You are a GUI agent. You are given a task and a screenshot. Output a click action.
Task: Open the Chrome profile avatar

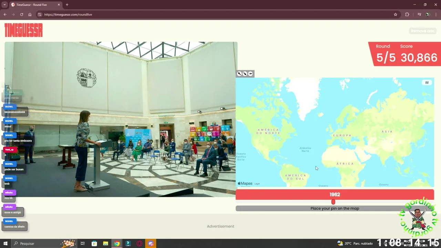(x=428, y=14)
